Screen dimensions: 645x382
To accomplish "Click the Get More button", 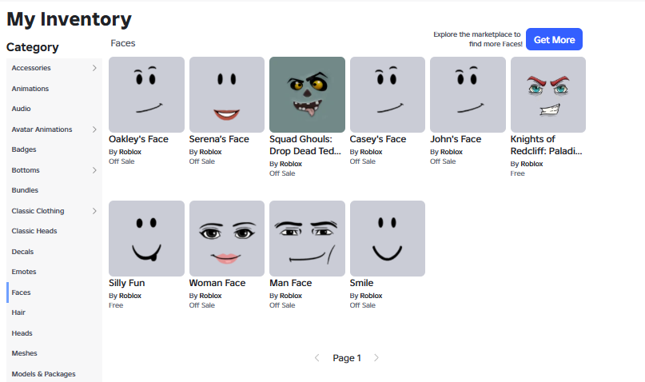I will coord(554,39).
